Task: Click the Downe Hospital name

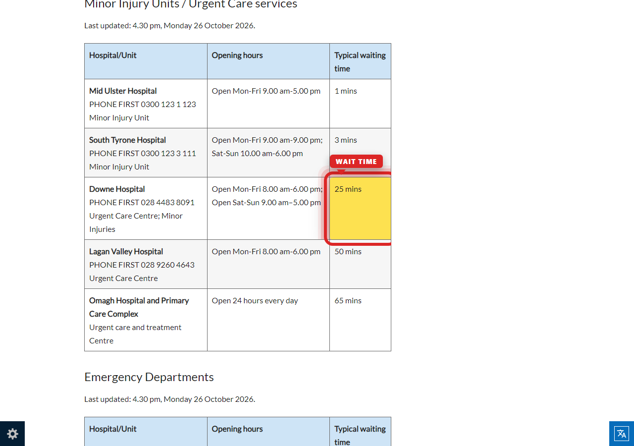Action: [117, 189]
